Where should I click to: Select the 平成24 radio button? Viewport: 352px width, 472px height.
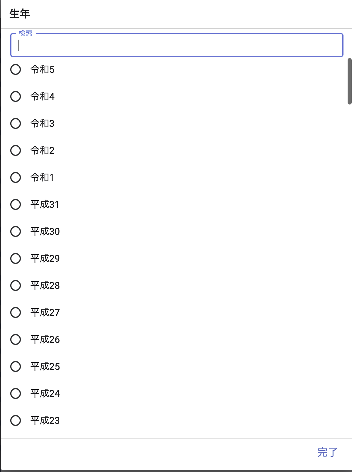(x=16, y=394)
